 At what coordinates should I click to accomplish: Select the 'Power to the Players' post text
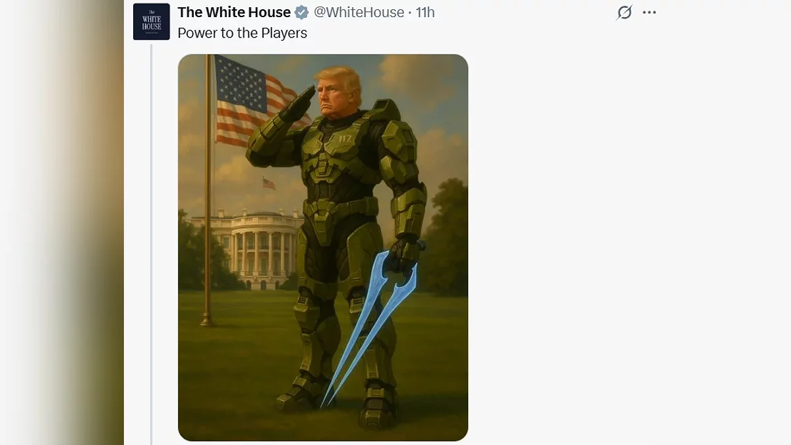243,33
